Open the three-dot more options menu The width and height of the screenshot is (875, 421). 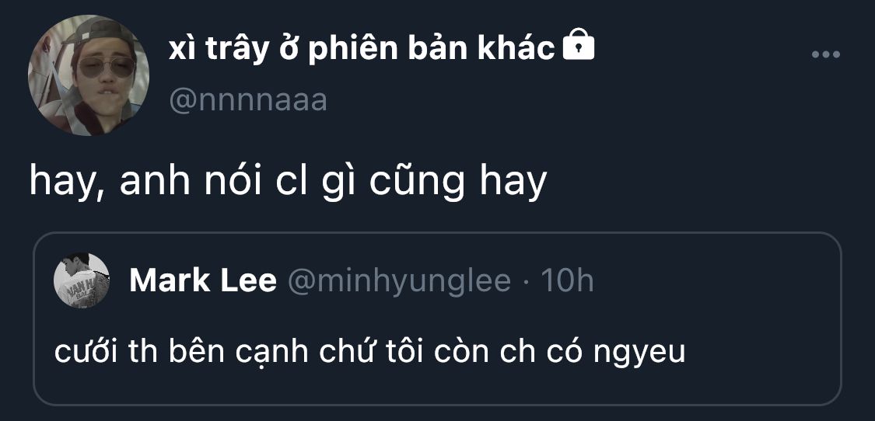tap(825, 54)
